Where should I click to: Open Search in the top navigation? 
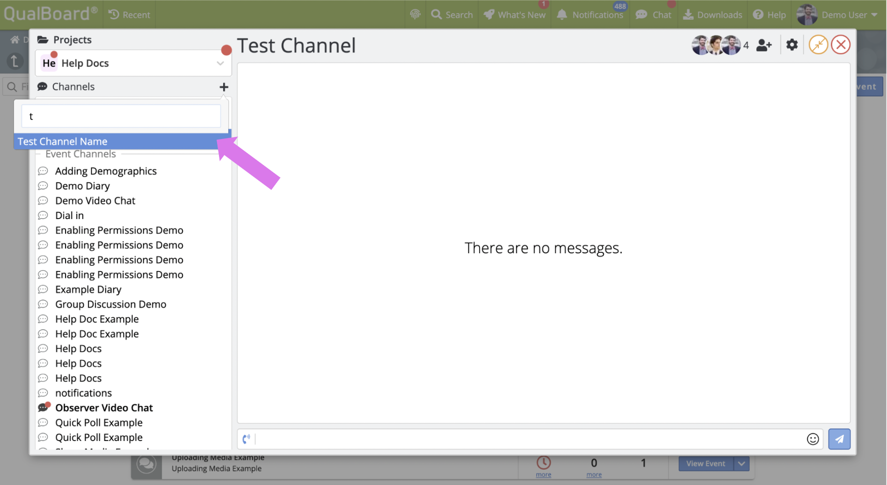pos(452,15)
